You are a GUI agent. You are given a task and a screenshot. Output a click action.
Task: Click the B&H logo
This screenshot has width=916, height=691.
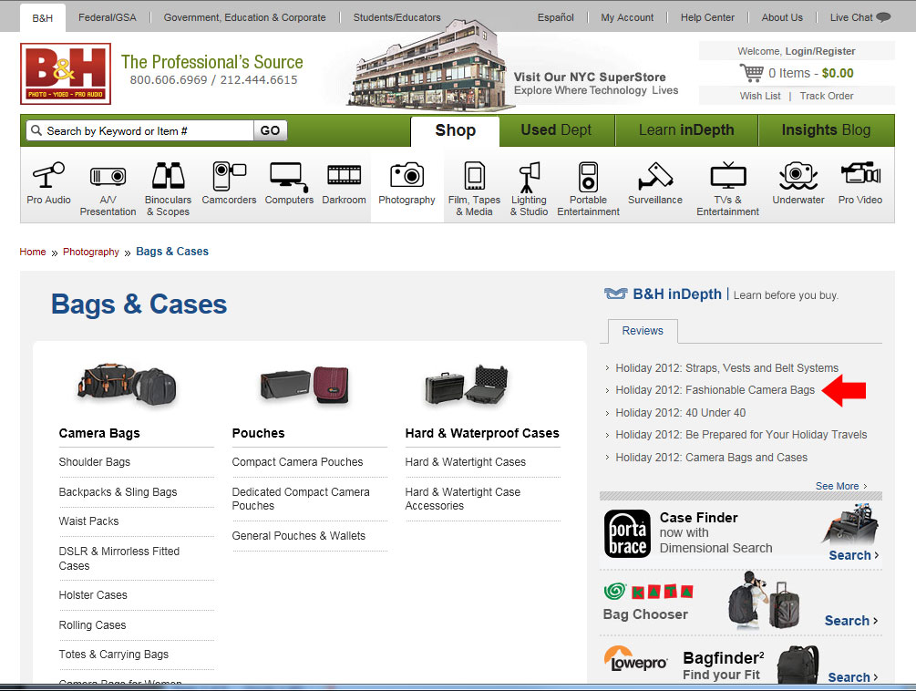66,74
